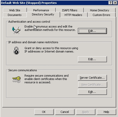Switch to the HTTP Headers tab
118x117 pixels.
pos(74,15)
